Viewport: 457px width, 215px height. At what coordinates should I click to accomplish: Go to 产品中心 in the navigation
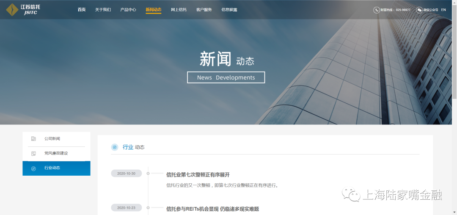[128, 10]
